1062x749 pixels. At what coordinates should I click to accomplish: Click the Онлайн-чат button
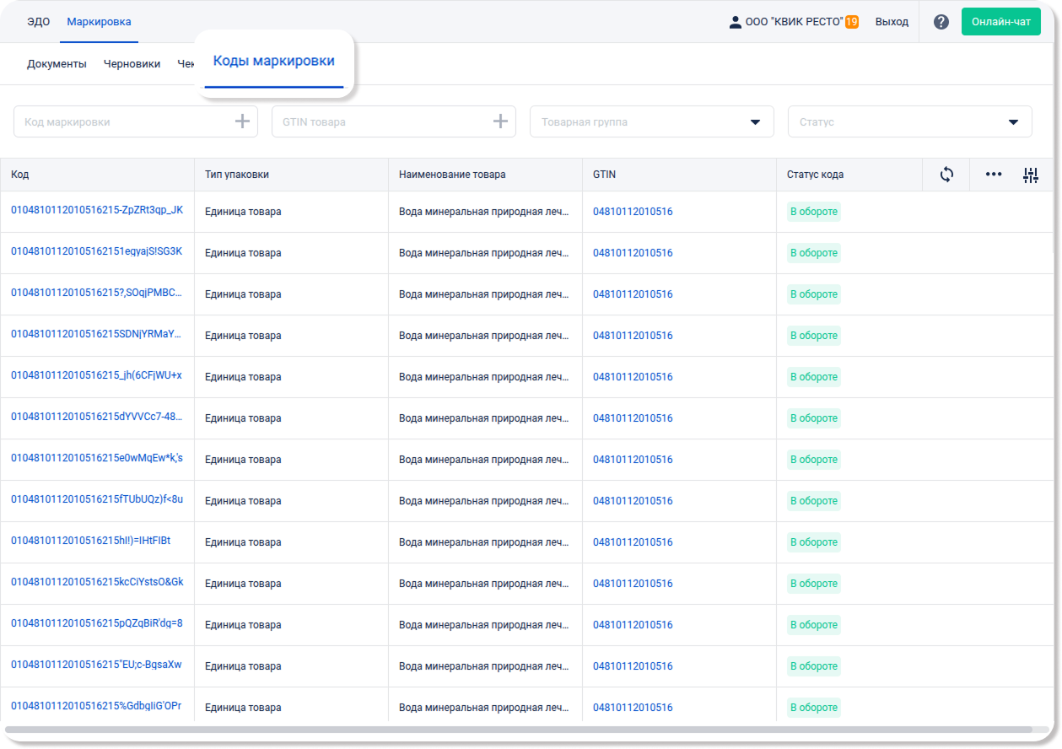click(1000, 22)
